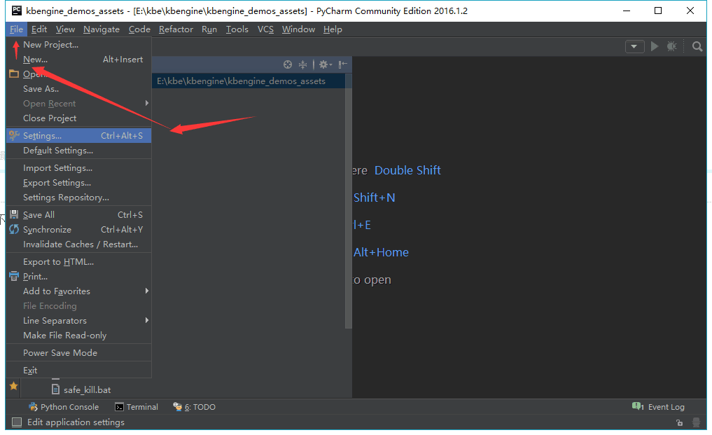Image resolution: width=712 pixels, height=435 pixels.
Task: Open Default Settings...
Action: 78,151
